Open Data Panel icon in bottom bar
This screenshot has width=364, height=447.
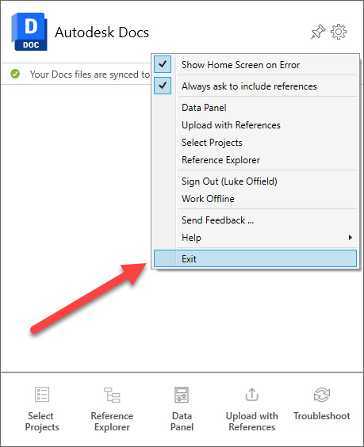[x=182, y=395]
